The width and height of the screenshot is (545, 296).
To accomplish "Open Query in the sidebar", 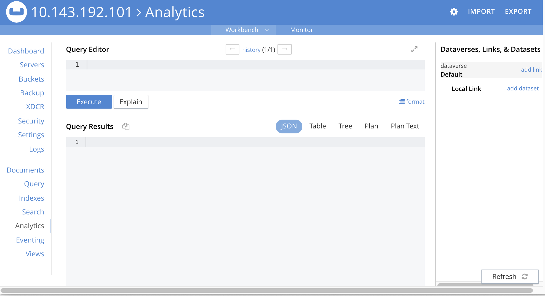I will point(34,184).
